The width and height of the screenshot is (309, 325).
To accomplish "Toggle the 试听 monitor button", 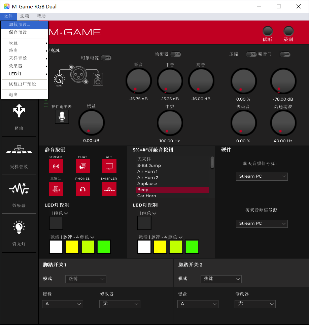I will 268,31.
